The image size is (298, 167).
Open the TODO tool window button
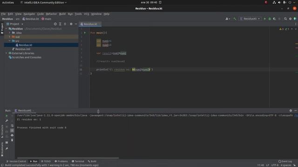pyautogui.click(x=46, y=161)
